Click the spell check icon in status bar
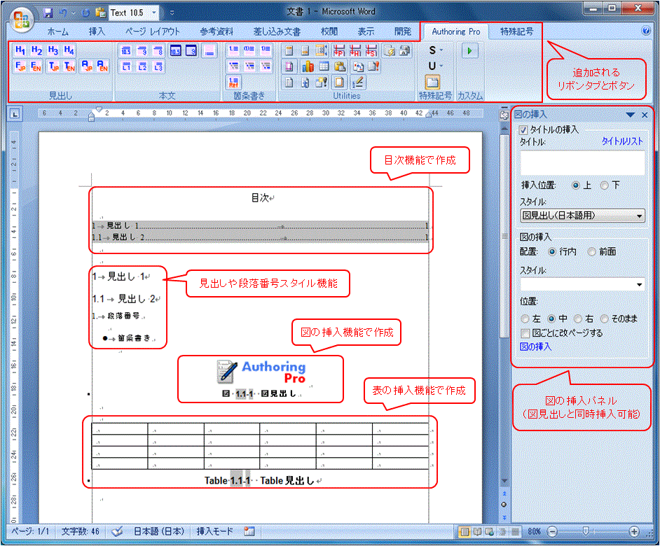This screenshot has height=546, width=660. (117, 531)
